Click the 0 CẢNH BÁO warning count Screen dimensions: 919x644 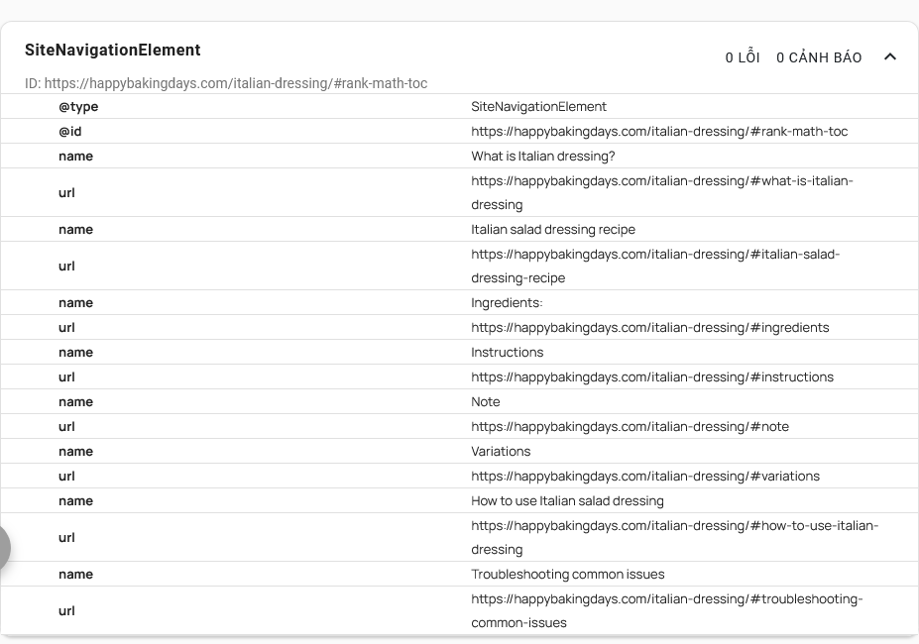[819, 57]
